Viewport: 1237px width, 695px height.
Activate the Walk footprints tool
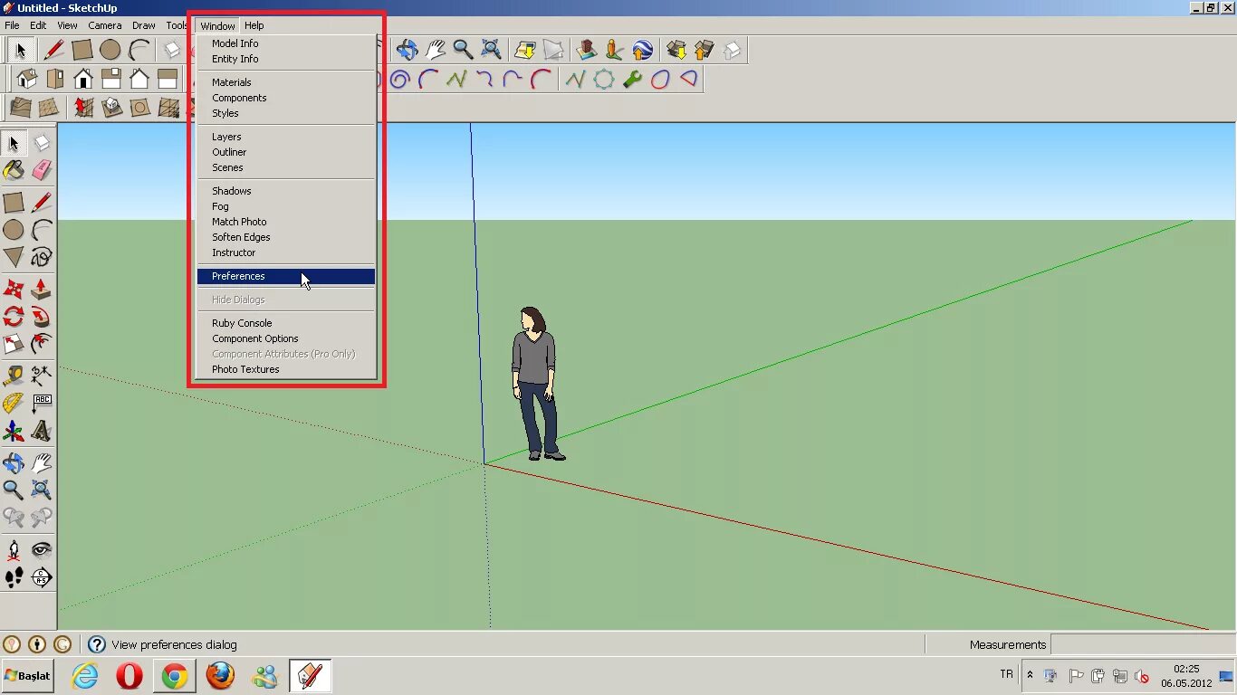pyautogui.click(x=14, y=577)
